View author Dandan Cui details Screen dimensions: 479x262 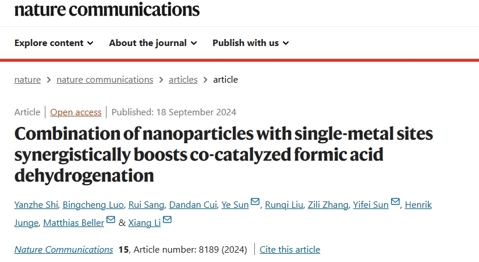coord(193,204)
